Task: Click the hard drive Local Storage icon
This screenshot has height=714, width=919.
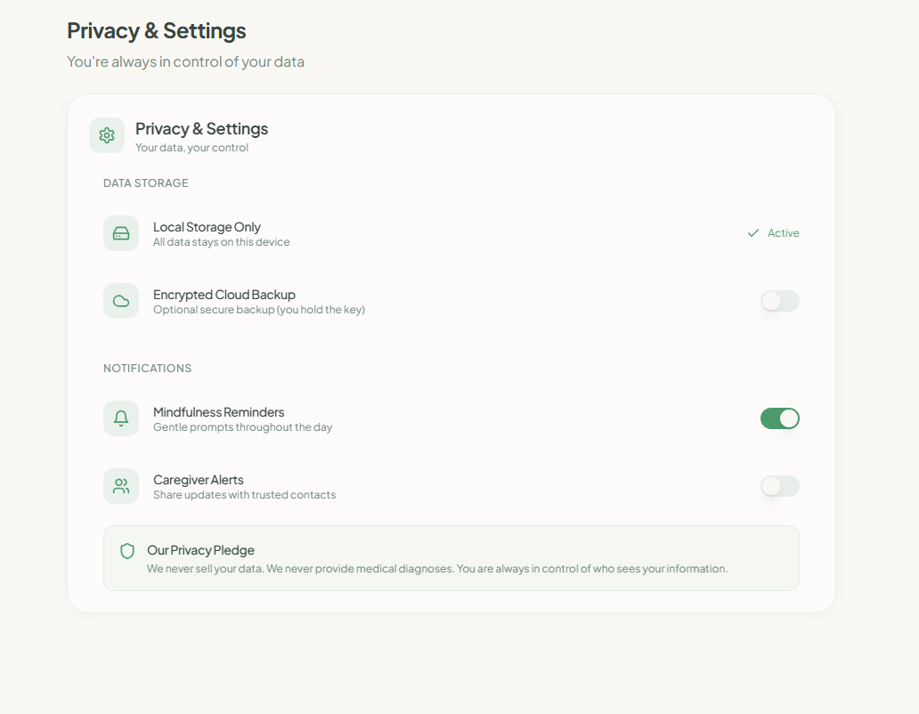Action: tap(121, 233)
